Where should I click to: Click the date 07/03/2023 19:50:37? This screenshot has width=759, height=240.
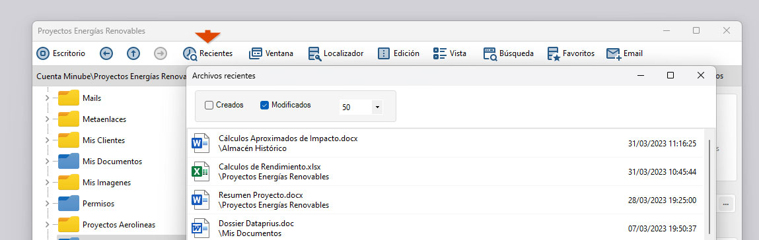(x=662, y=228)
